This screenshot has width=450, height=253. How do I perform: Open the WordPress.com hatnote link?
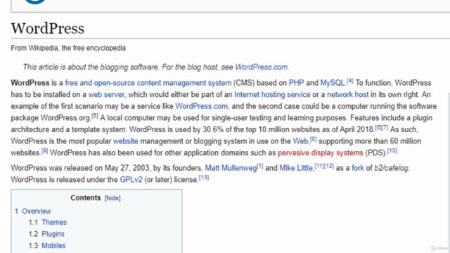[261, 67]
